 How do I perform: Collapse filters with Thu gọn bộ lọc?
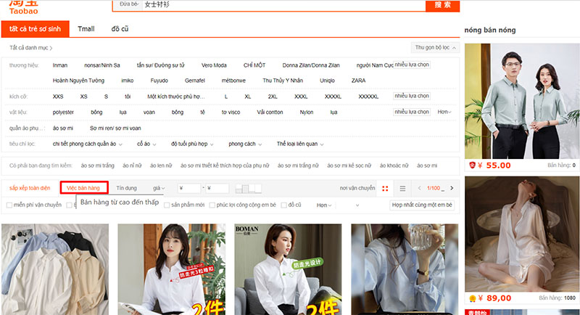tap(435, 47)
